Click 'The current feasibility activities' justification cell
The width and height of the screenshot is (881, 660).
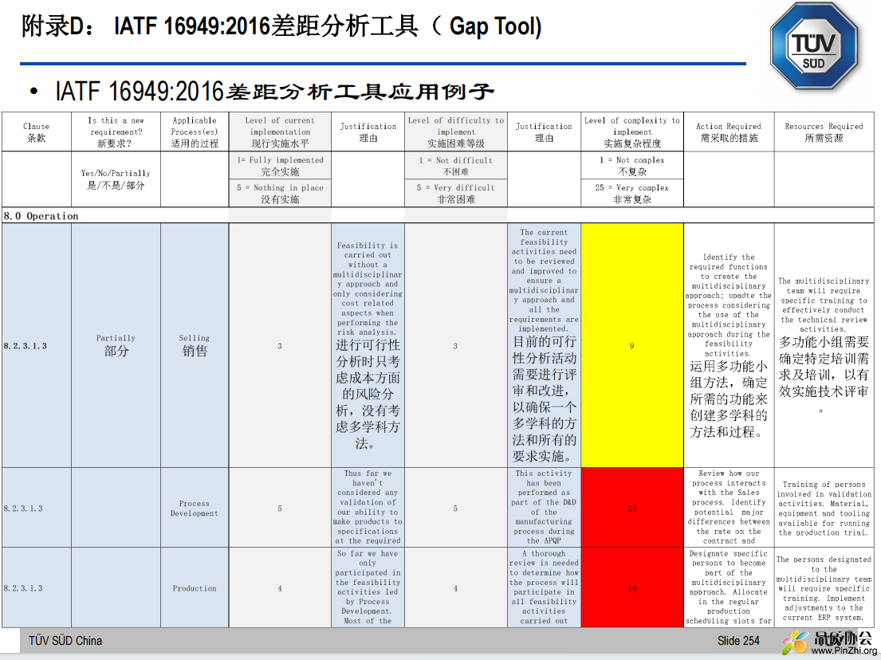click(544, 345)
